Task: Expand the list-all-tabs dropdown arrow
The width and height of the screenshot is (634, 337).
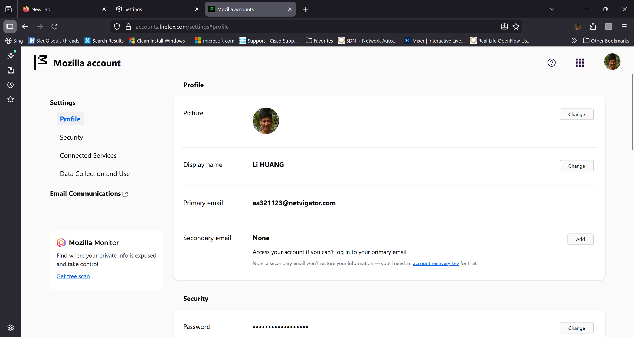Action: 552,9
